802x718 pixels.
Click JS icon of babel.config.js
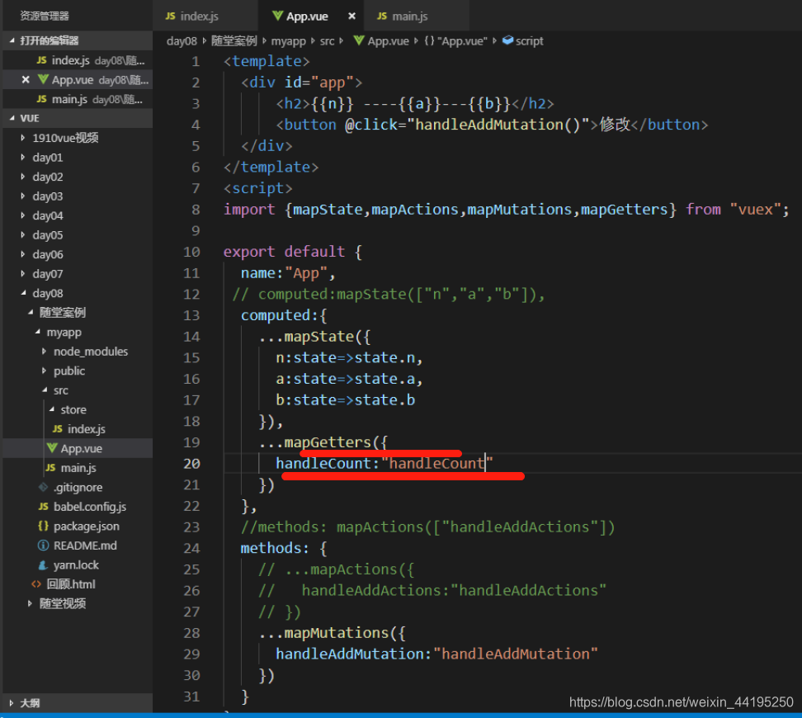(x=44, y=507)
